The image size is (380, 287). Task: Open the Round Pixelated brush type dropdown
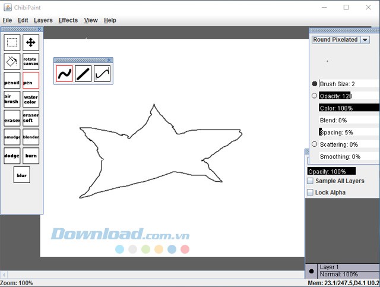pyautogui.click(x=340, y=40)
